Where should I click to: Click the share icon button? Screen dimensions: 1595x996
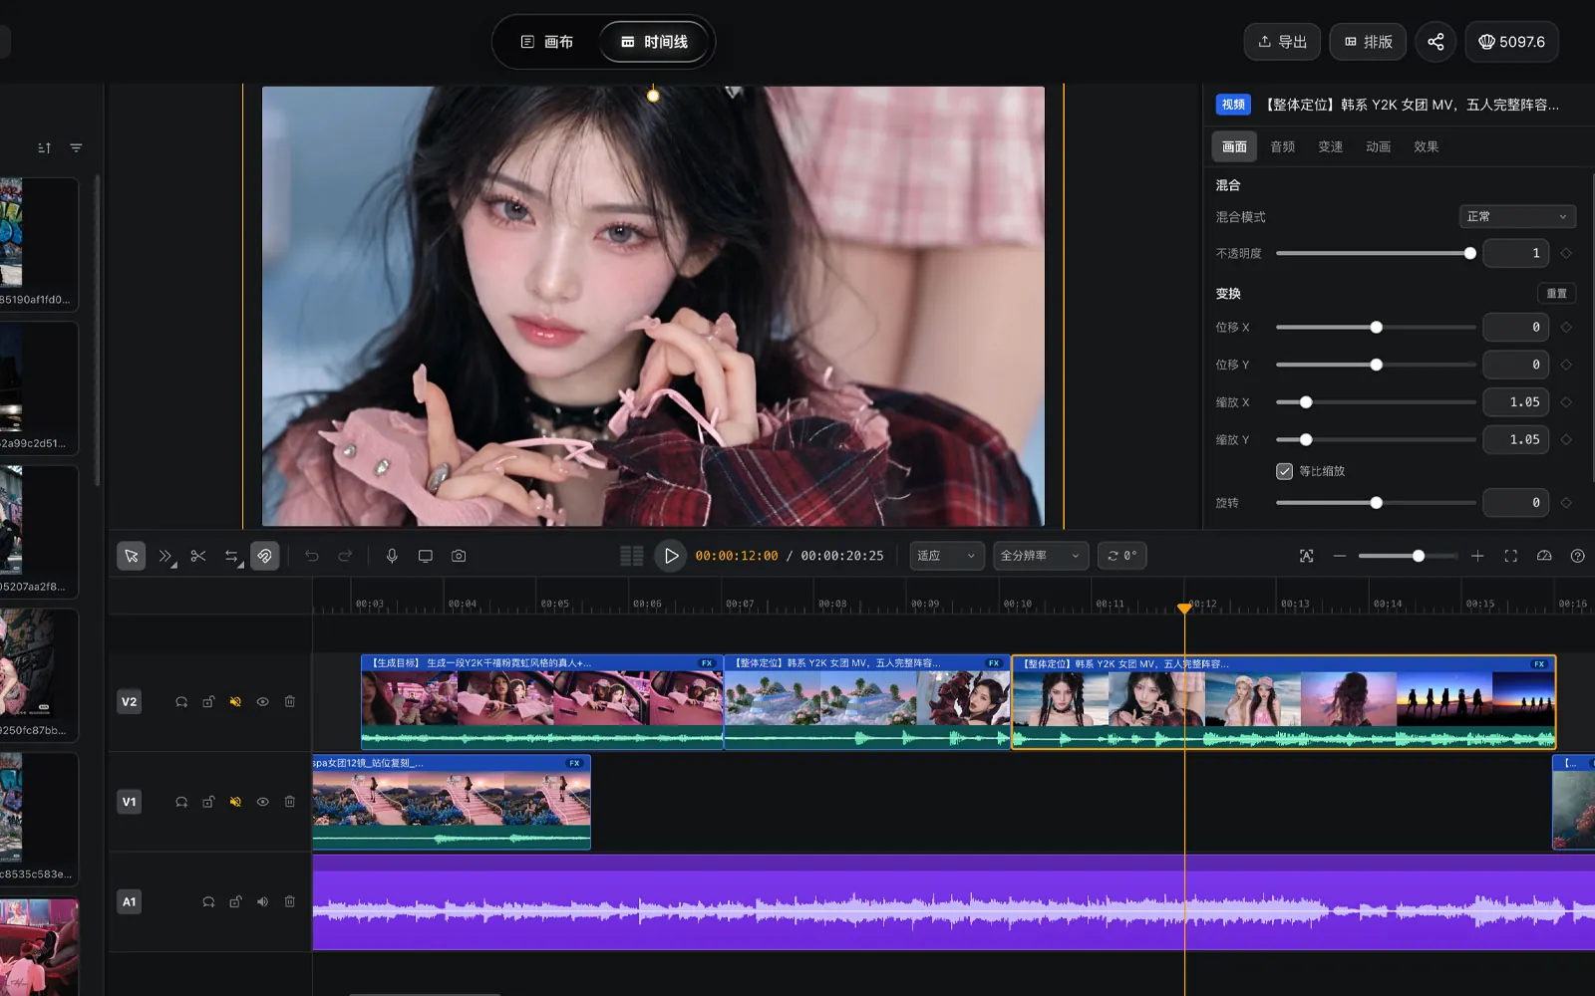(1435, 42)
